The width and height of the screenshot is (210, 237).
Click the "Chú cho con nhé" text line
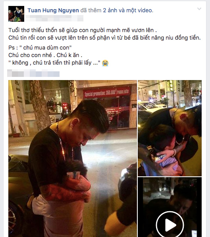45,55
